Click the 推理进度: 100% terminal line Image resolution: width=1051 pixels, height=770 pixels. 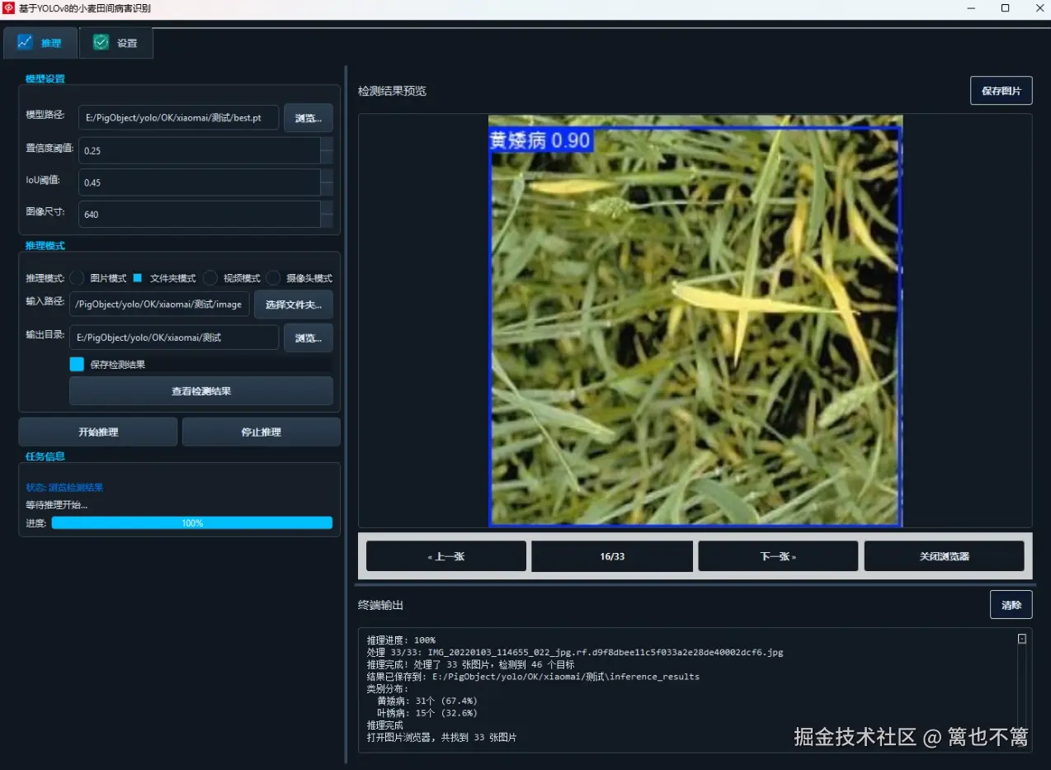point(401,640)
